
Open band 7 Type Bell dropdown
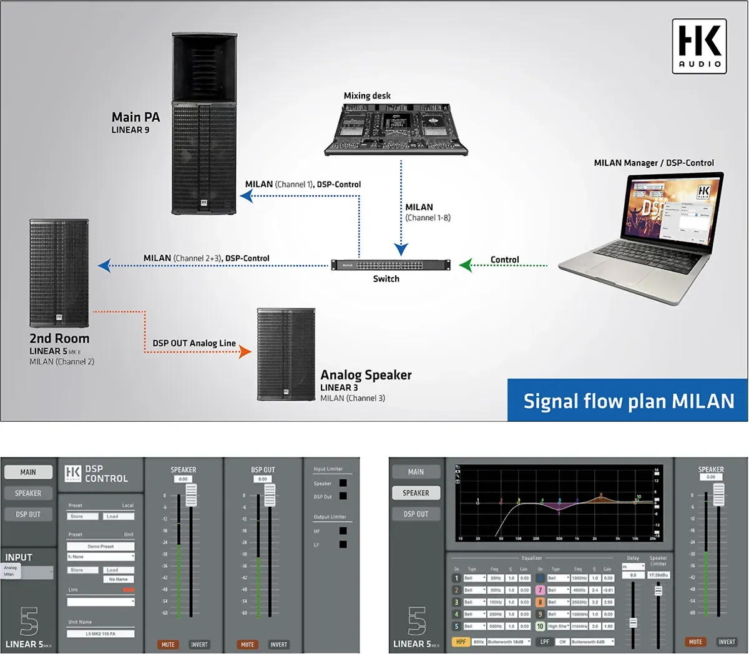pyautogui.click(x=559, y=590)
